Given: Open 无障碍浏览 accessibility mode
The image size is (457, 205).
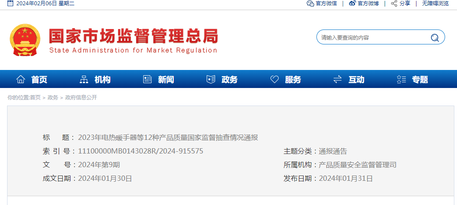Looking at the screenshot, I should pos(435,4).
